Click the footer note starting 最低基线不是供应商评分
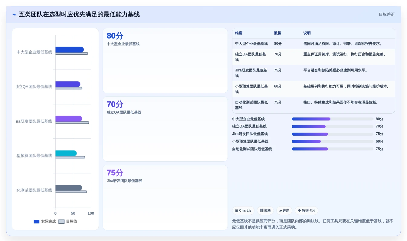 [313, 224]
